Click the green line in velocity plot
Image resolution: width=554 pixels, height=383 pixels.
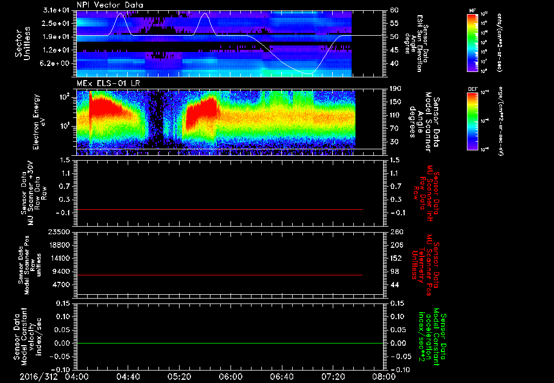pos(230,343)
